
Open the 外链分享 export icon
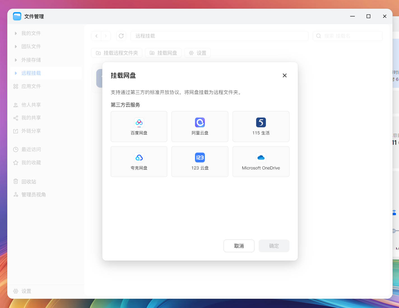(16, 131)
